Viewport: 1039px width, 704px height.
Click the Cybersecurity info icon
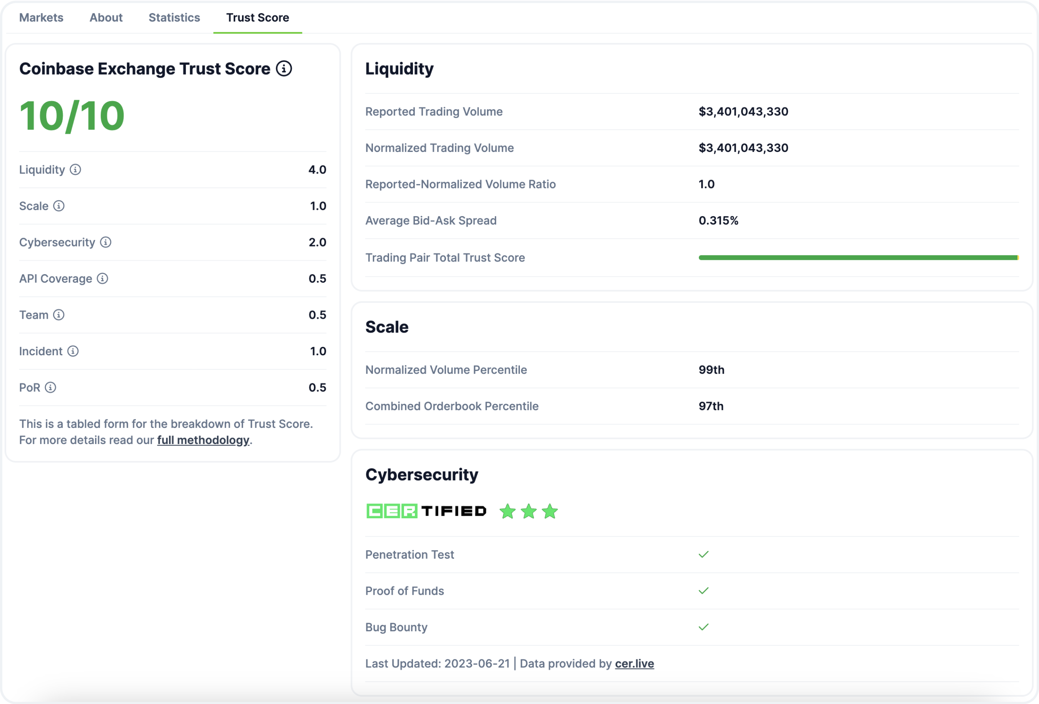click(105, 242)
